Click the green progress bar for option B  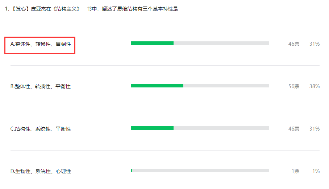point(157,86)
